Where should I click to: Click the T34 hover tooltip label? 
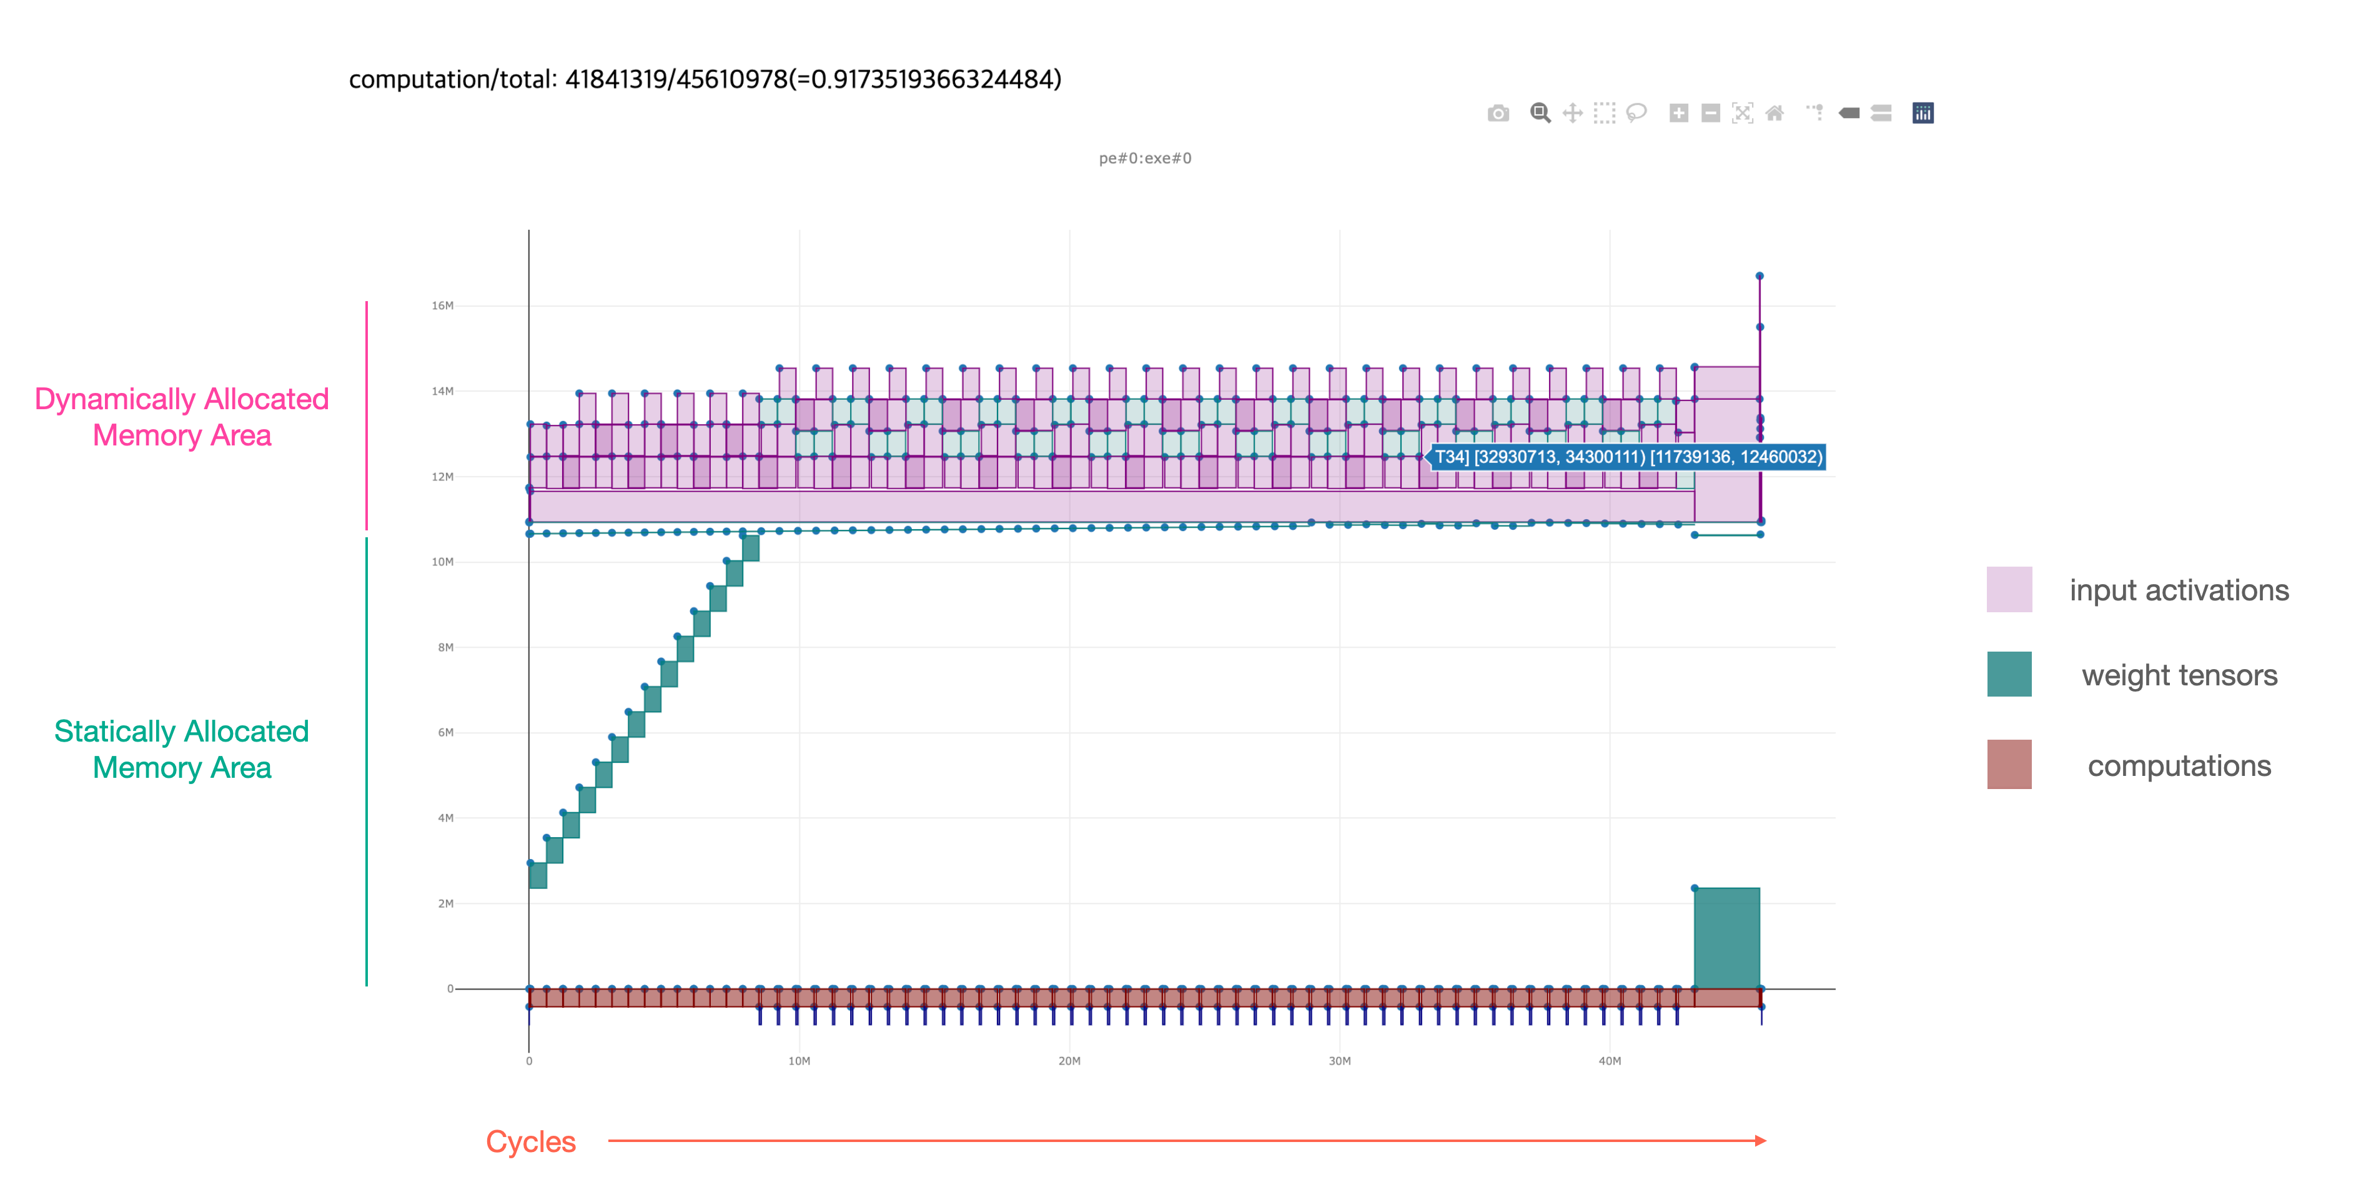(x=1627, y=457)
